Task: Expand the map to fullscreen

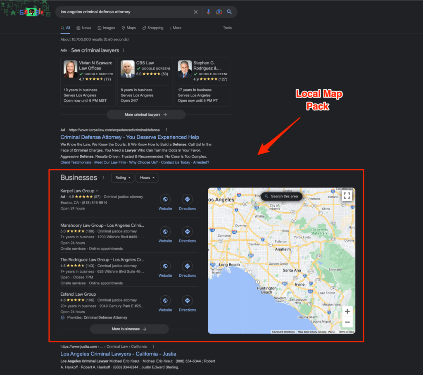Action: [347, 196]
